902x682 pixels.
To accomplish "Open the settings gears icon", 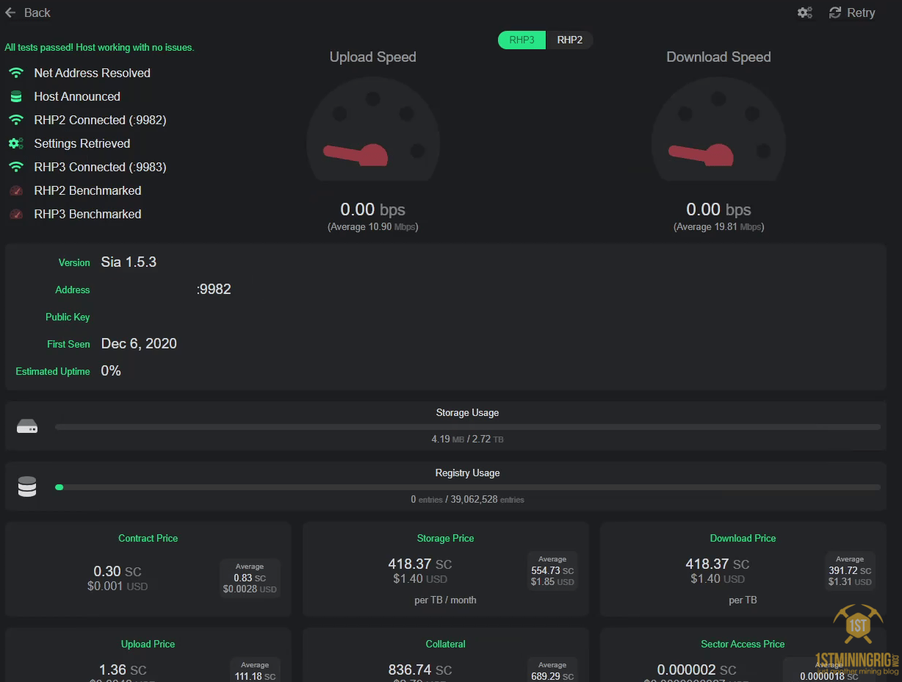I will [x=805, y=12].
